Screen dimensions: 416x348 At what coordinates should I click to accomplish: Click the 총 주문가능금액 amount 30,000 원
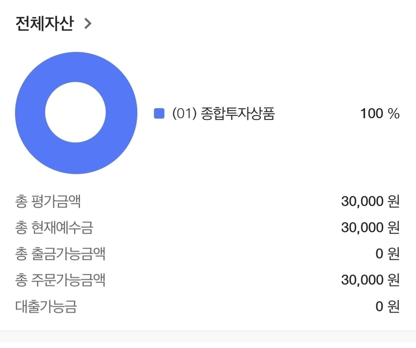(371, 280)
